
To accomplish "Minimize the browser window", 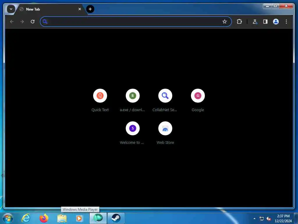I will [268, 6].
